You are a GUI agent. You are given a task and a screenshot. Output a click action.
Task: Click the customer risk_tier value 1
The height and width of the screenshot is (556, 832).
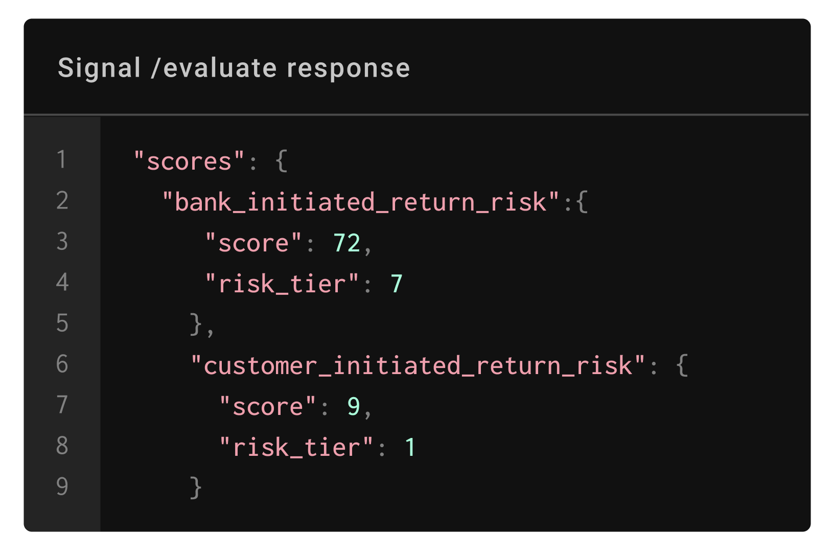[410, 448]
